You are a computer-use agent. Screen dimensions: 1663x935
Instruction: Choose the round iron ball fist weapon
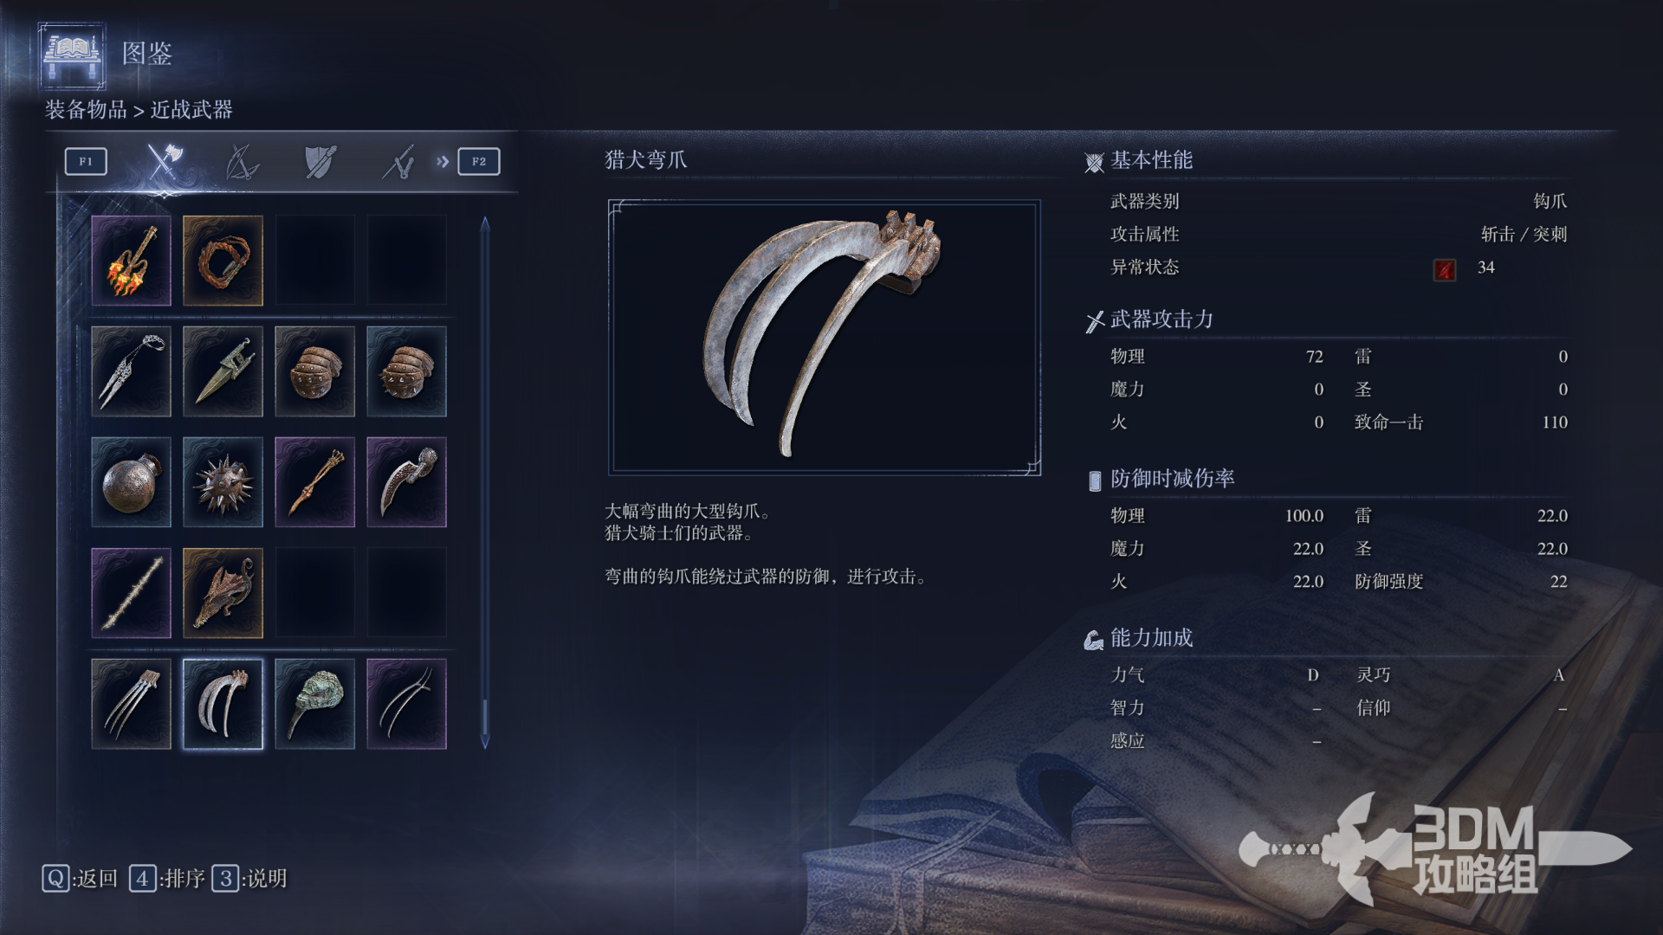coord(131,482)
